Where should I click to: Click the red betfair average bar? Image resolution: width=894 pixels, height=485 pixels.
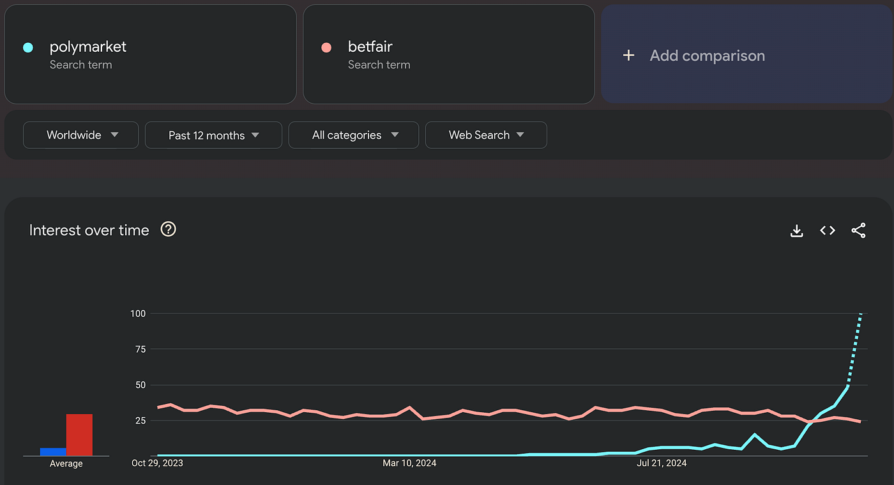point(80,435)
